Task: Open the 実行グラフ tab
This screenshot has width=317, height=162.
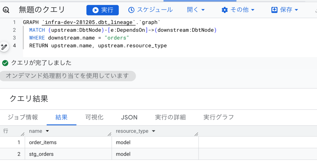Action: [x=219, y=117]
